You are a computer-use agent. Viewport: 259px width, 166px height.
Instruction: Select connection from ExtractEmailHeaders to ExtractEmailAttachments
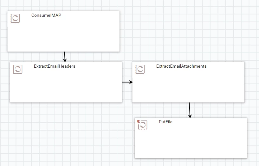(127, 82)
